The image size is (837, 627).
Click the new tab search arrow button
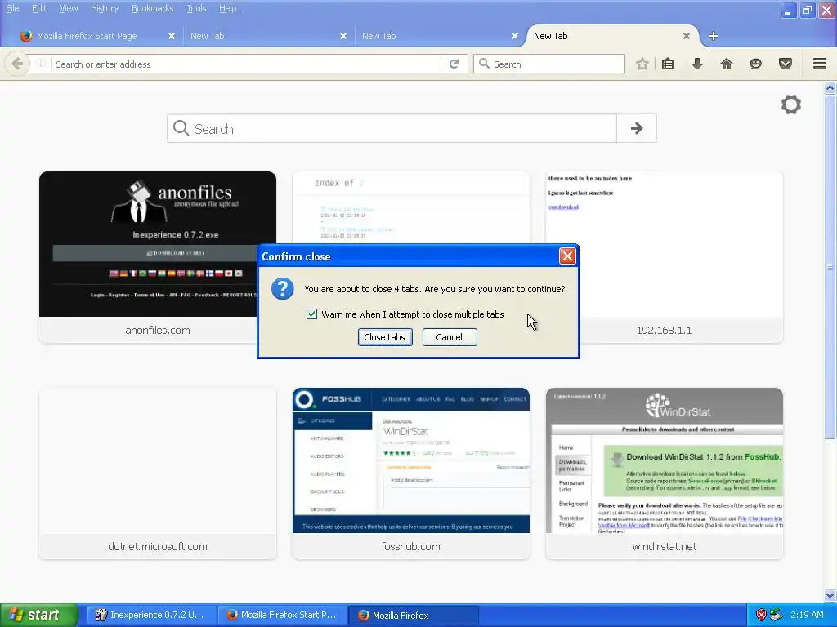[636, 128]
